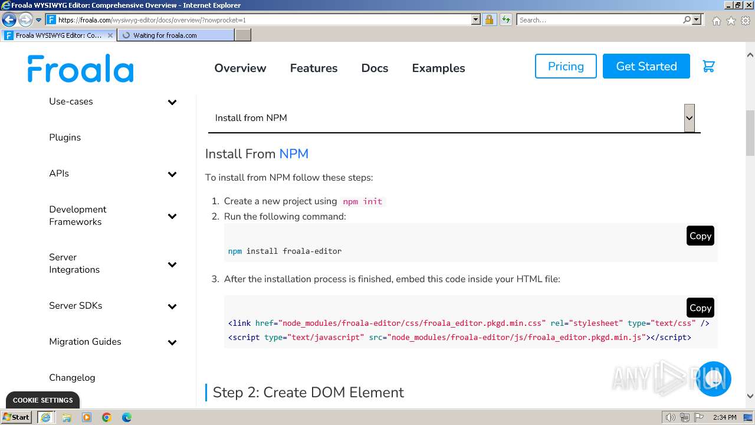Expand the Development Frameworks section
Screen dimensions: 755x425
tap(172, 216)
